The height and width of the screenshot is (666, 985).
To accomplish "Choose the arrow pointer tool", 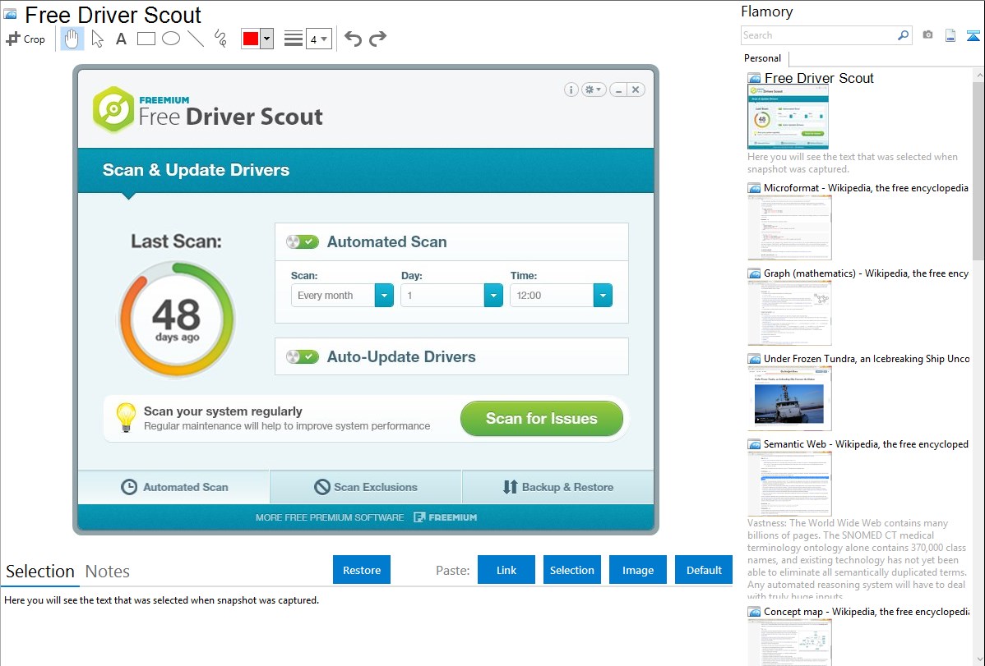I will tap(97, 39).
